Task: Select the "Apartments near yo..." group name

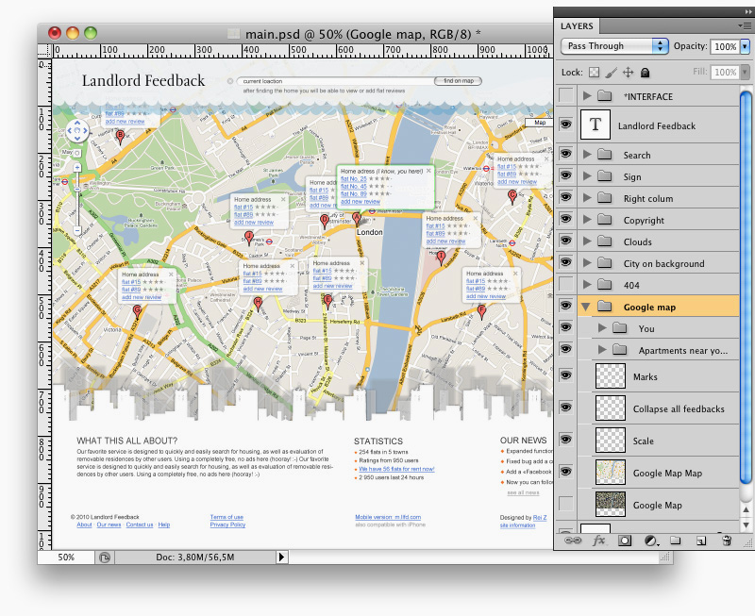Action: coord(682,350)
